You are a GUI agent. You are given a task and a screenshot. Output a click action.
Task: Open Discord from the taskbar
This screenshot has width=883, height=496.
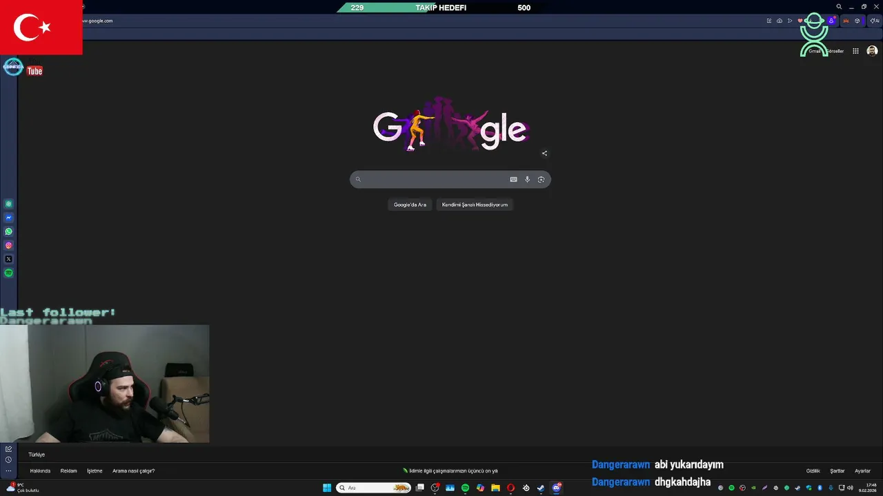click(556, 488)
